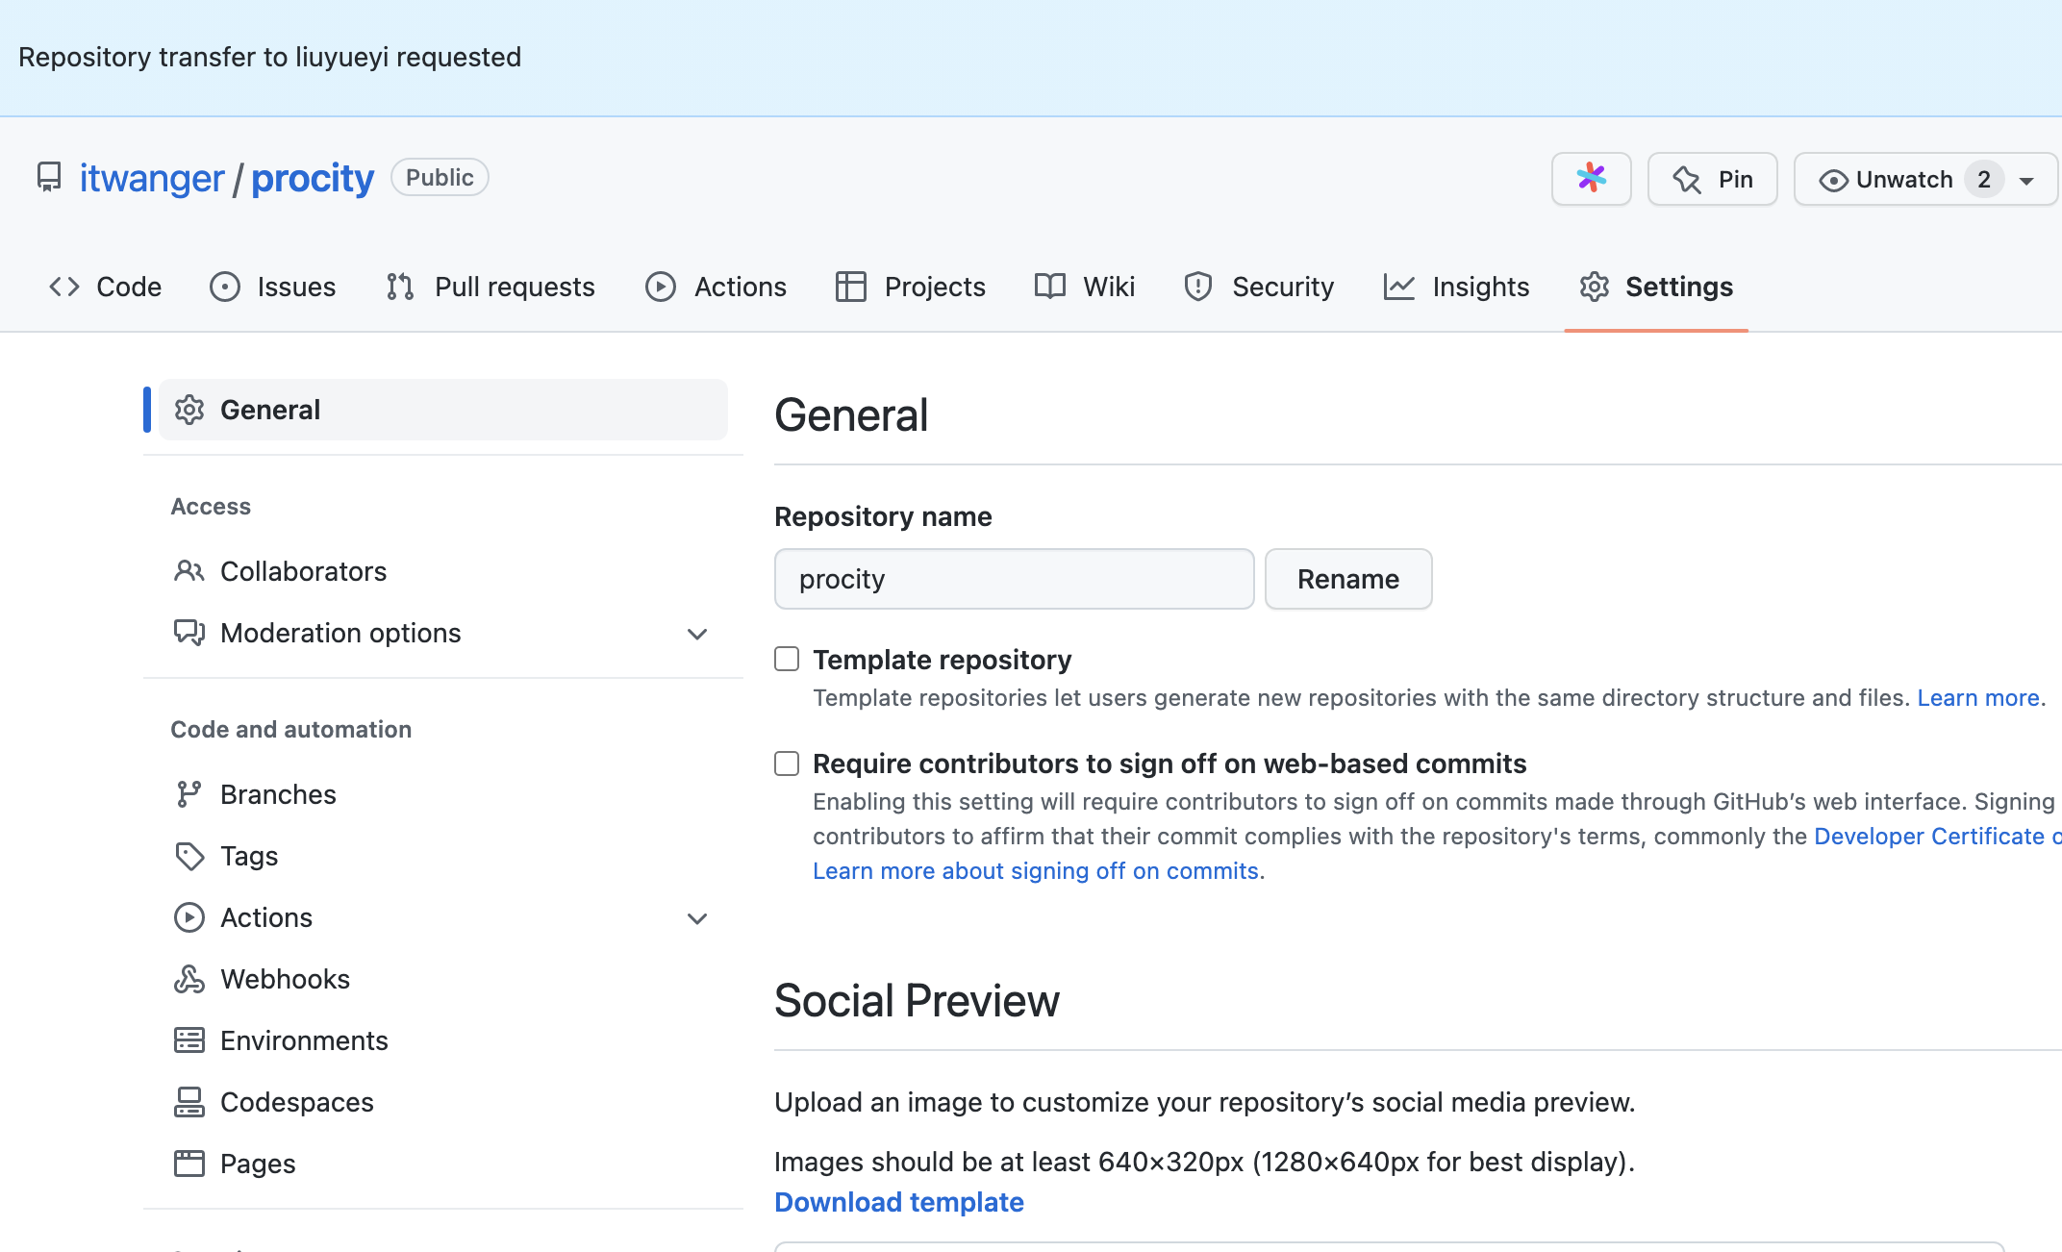Click the Rename button

pos(1348,579)
